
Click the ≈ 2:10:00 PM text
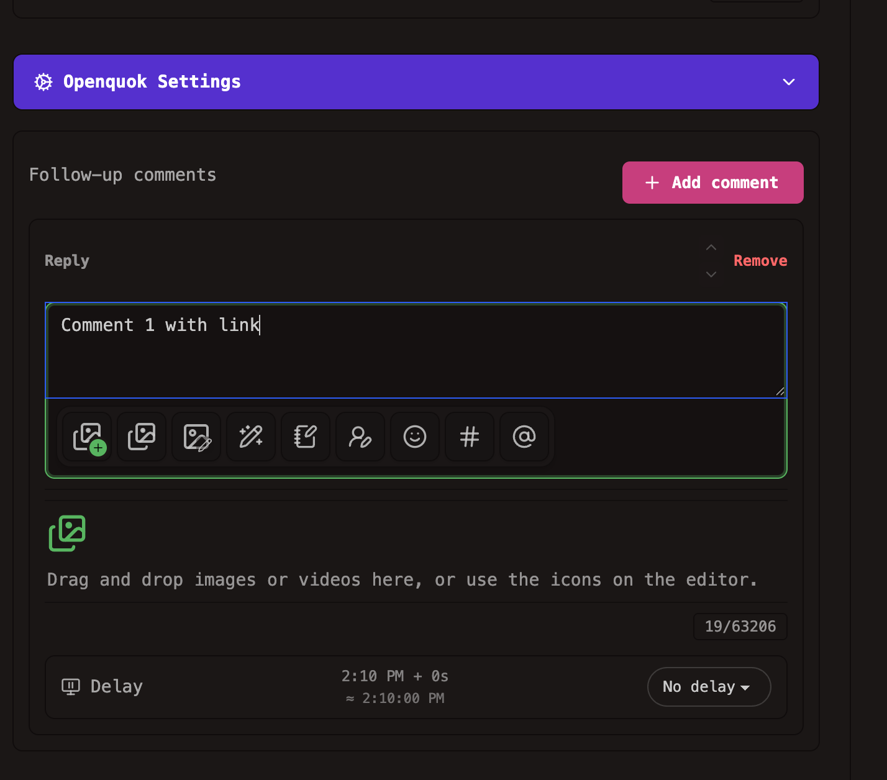(395, 699)
